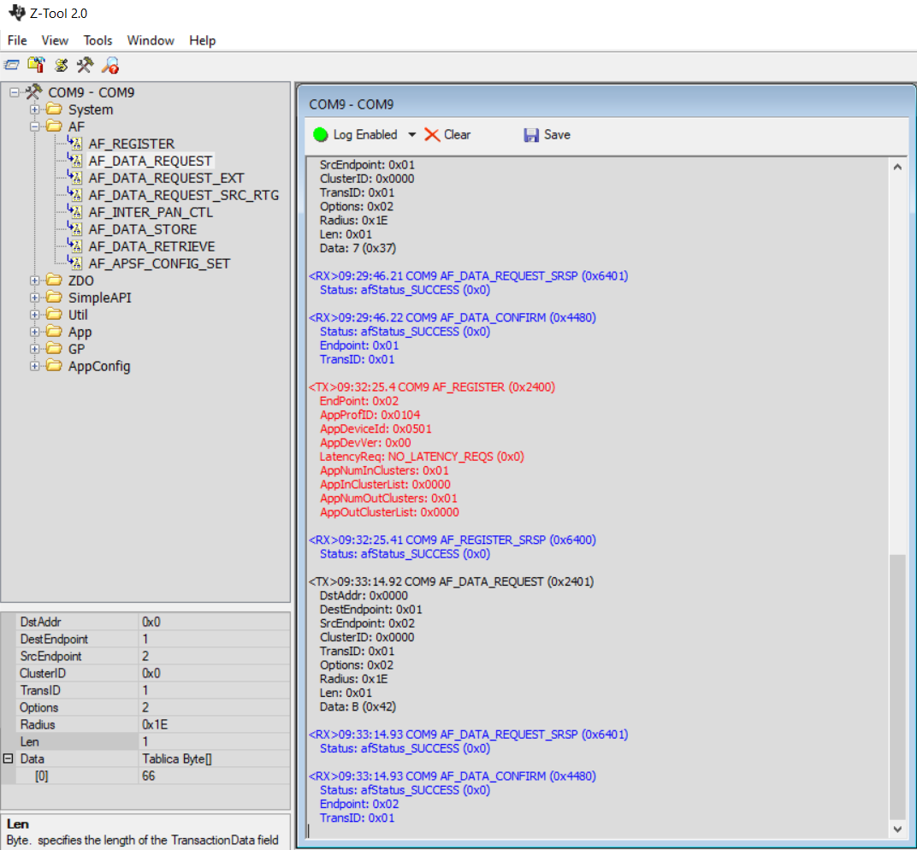Open the Log Enabled dropdown arrow

[x=411, y=134]
